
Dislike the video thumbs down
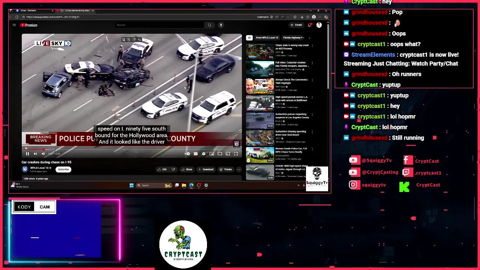tap(173, 169)
